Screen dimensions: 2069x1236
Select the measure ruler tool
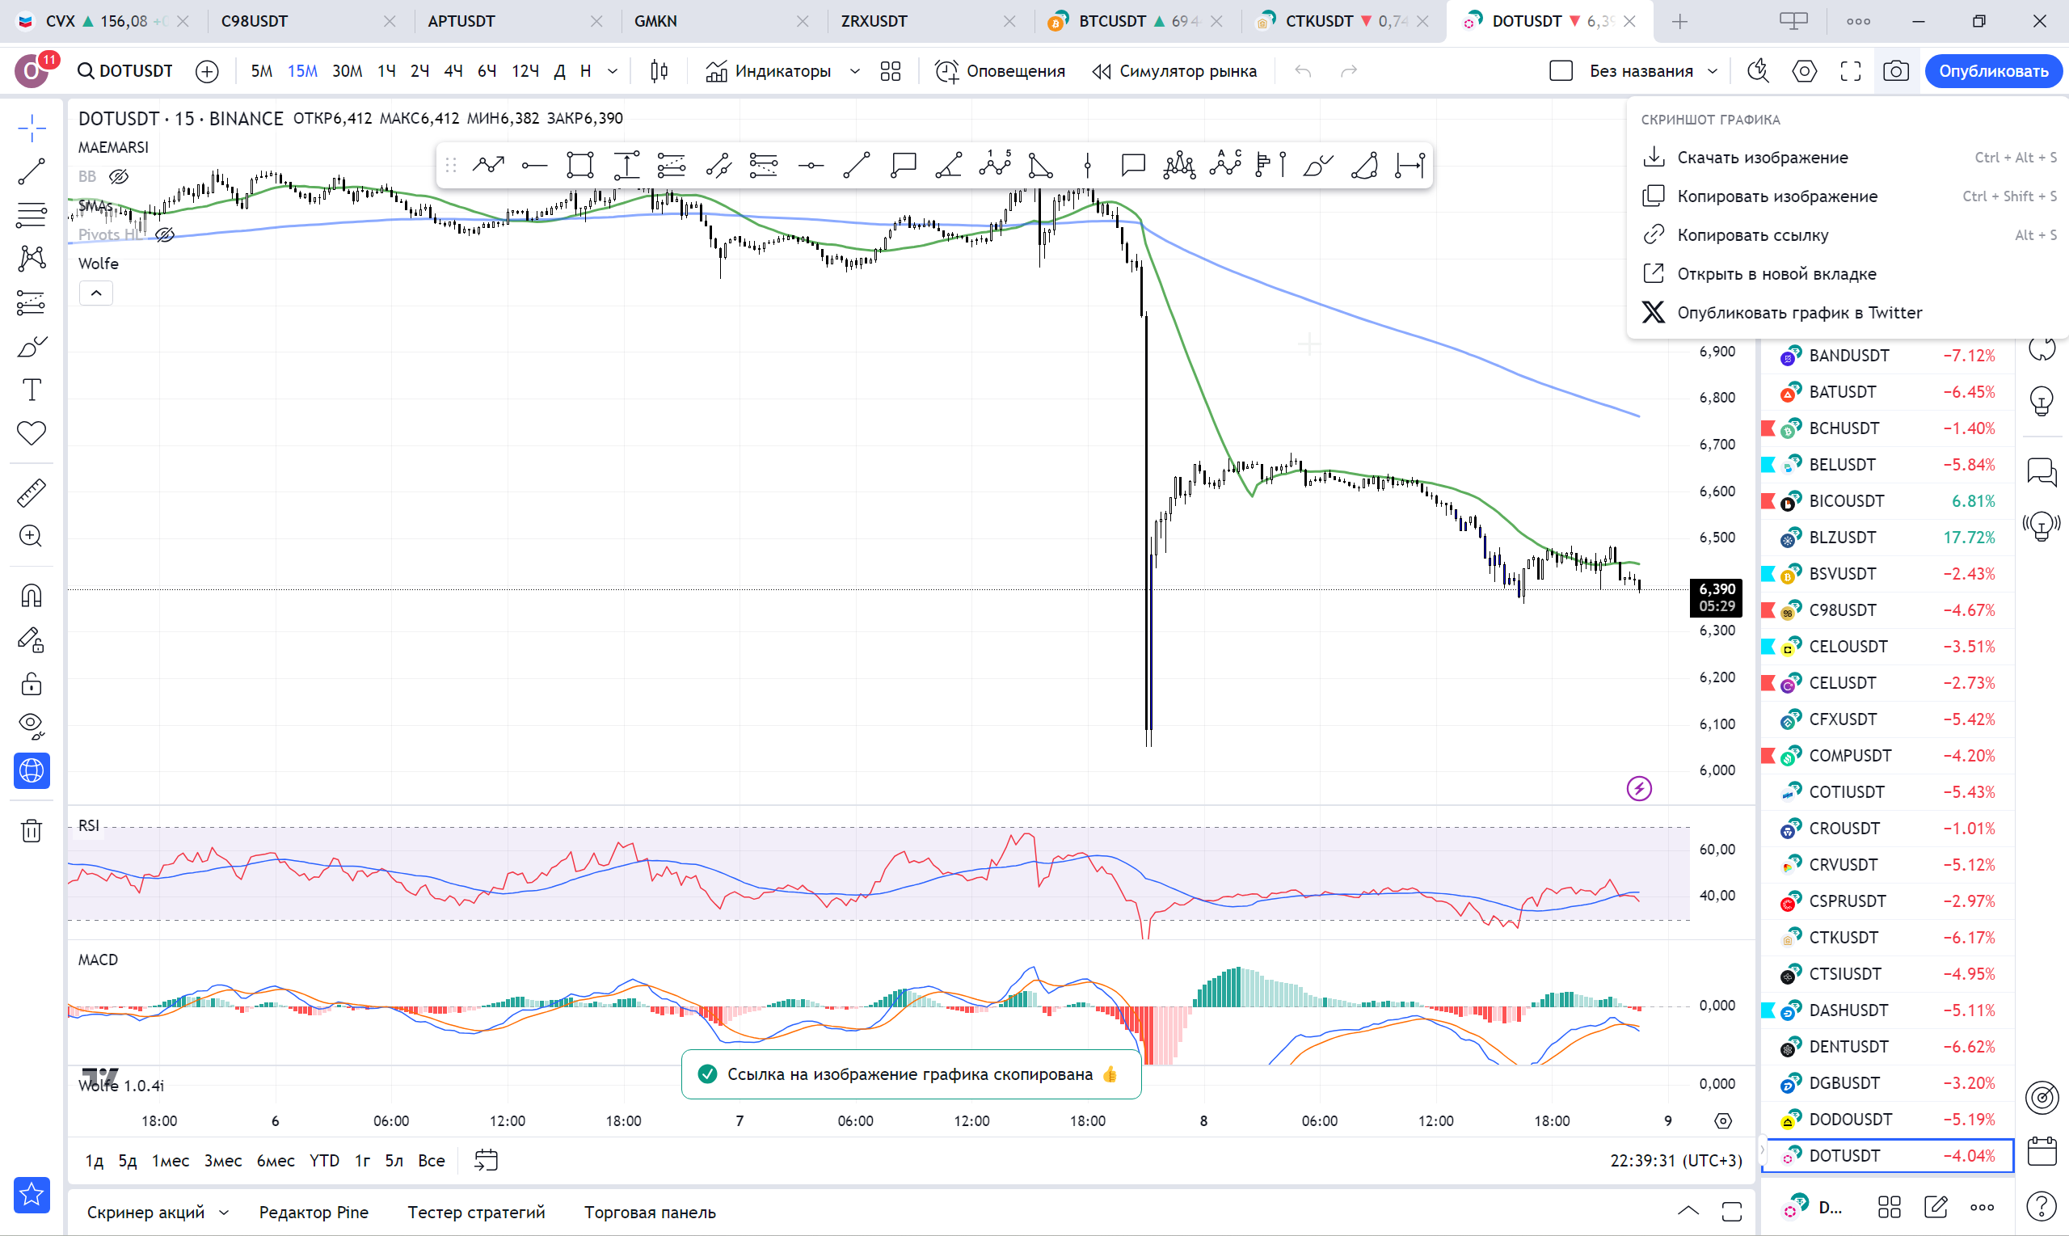[31, 492]
